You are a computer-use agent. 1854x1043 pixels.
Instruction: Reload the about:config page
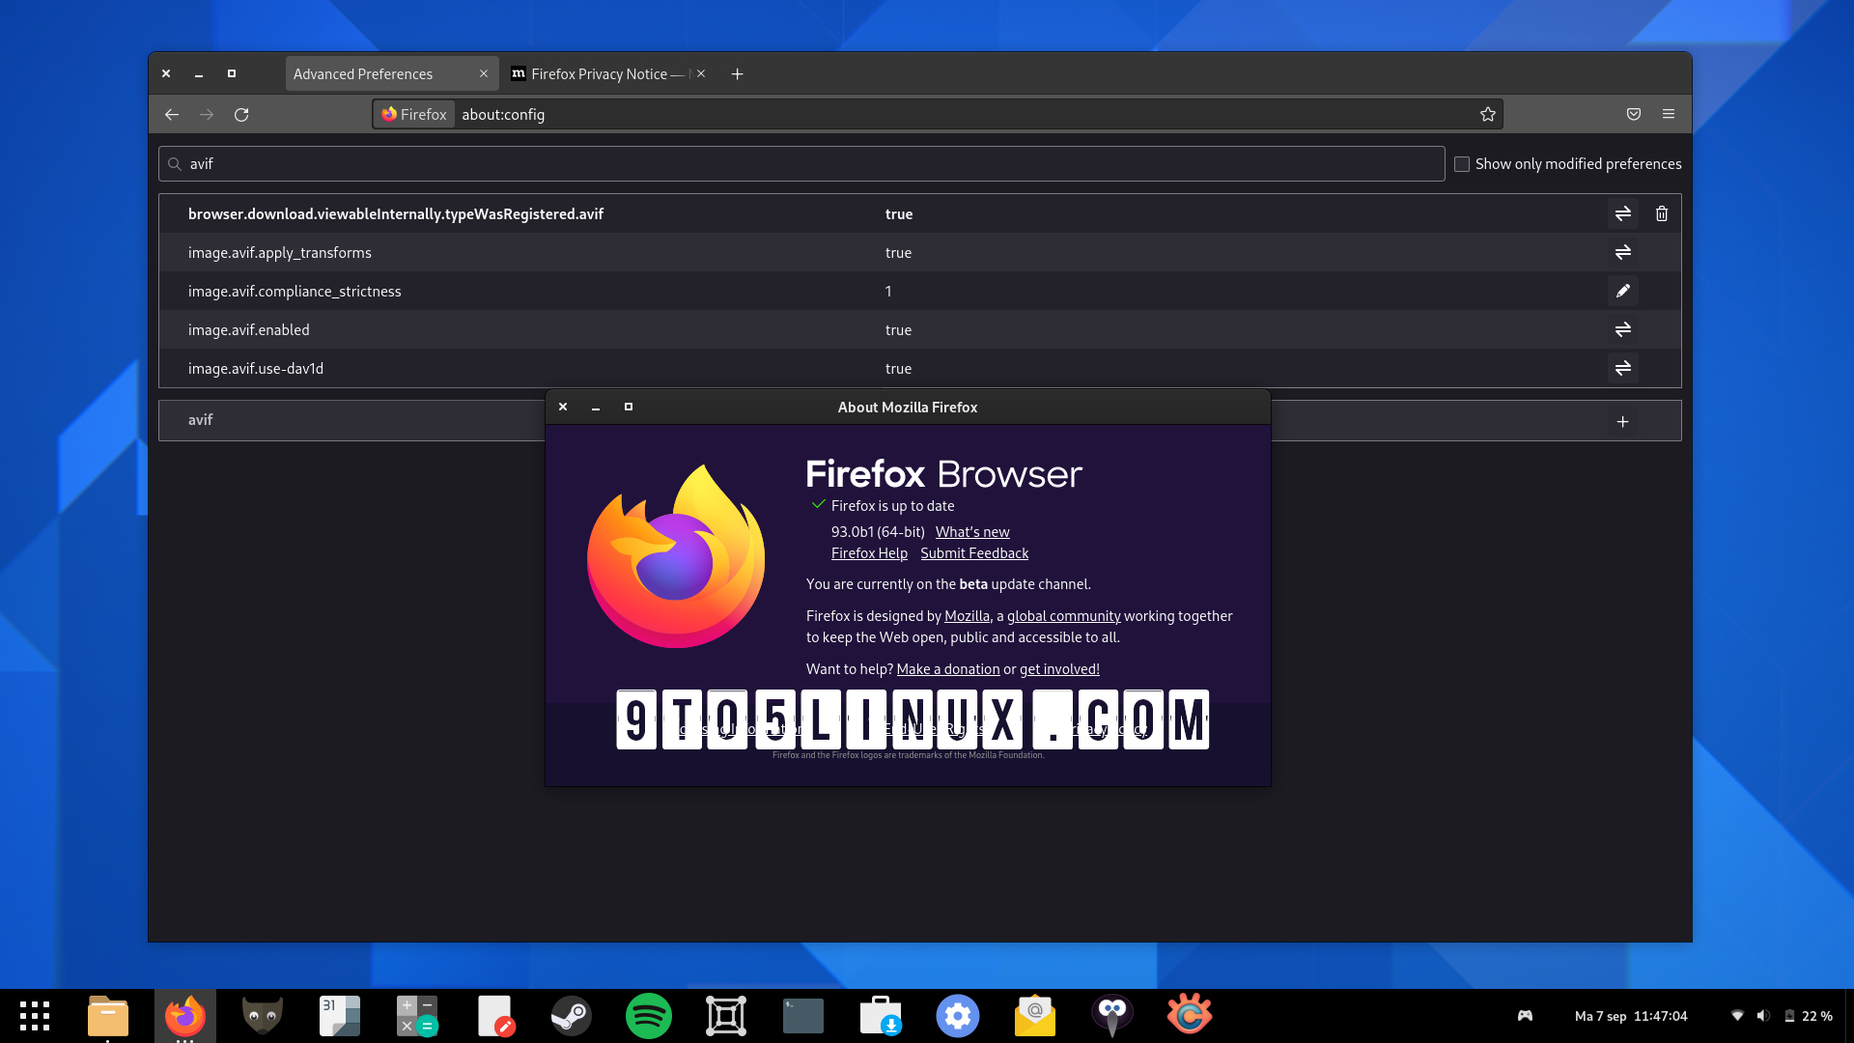pos(241,114)
